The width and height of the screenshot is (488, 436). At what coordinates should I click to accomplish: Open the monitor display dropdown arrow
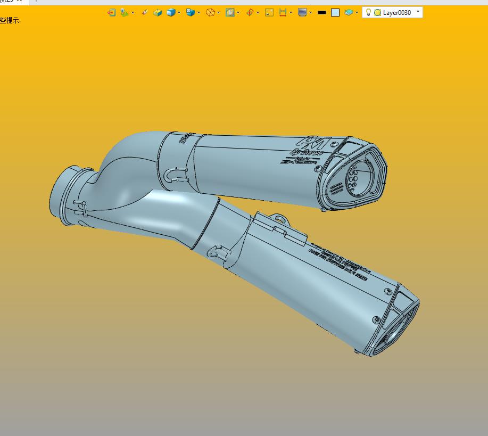(311, 13)
